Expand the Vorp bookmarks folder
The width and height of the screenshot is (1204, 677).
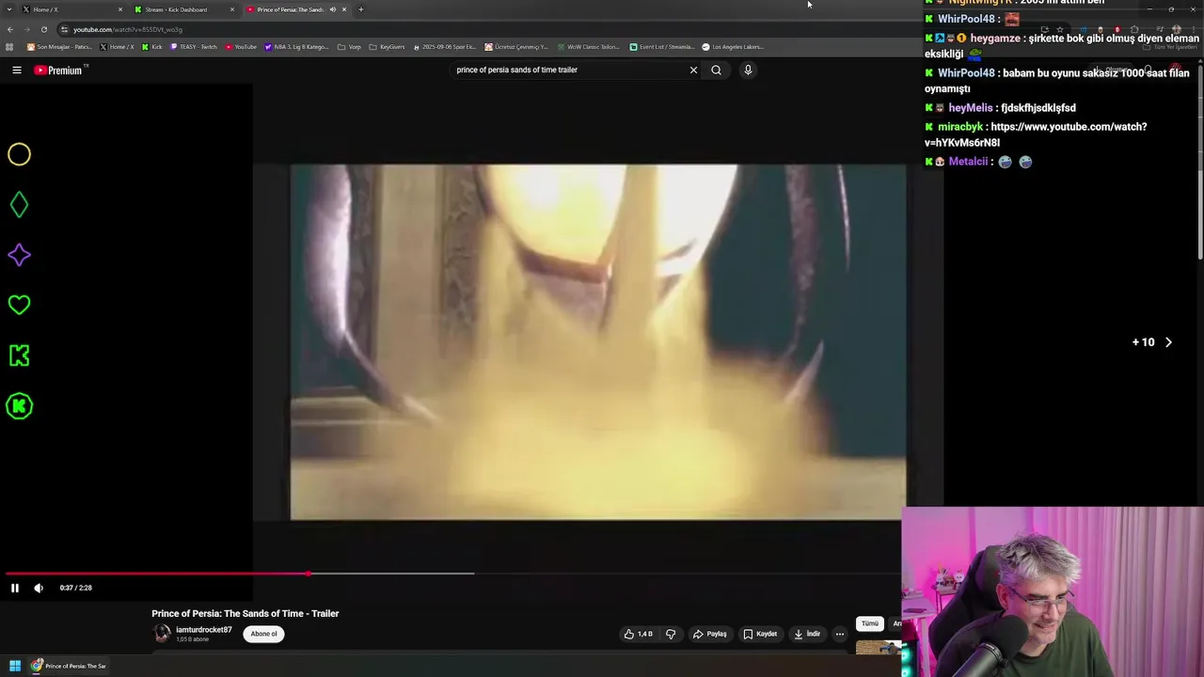349,46
